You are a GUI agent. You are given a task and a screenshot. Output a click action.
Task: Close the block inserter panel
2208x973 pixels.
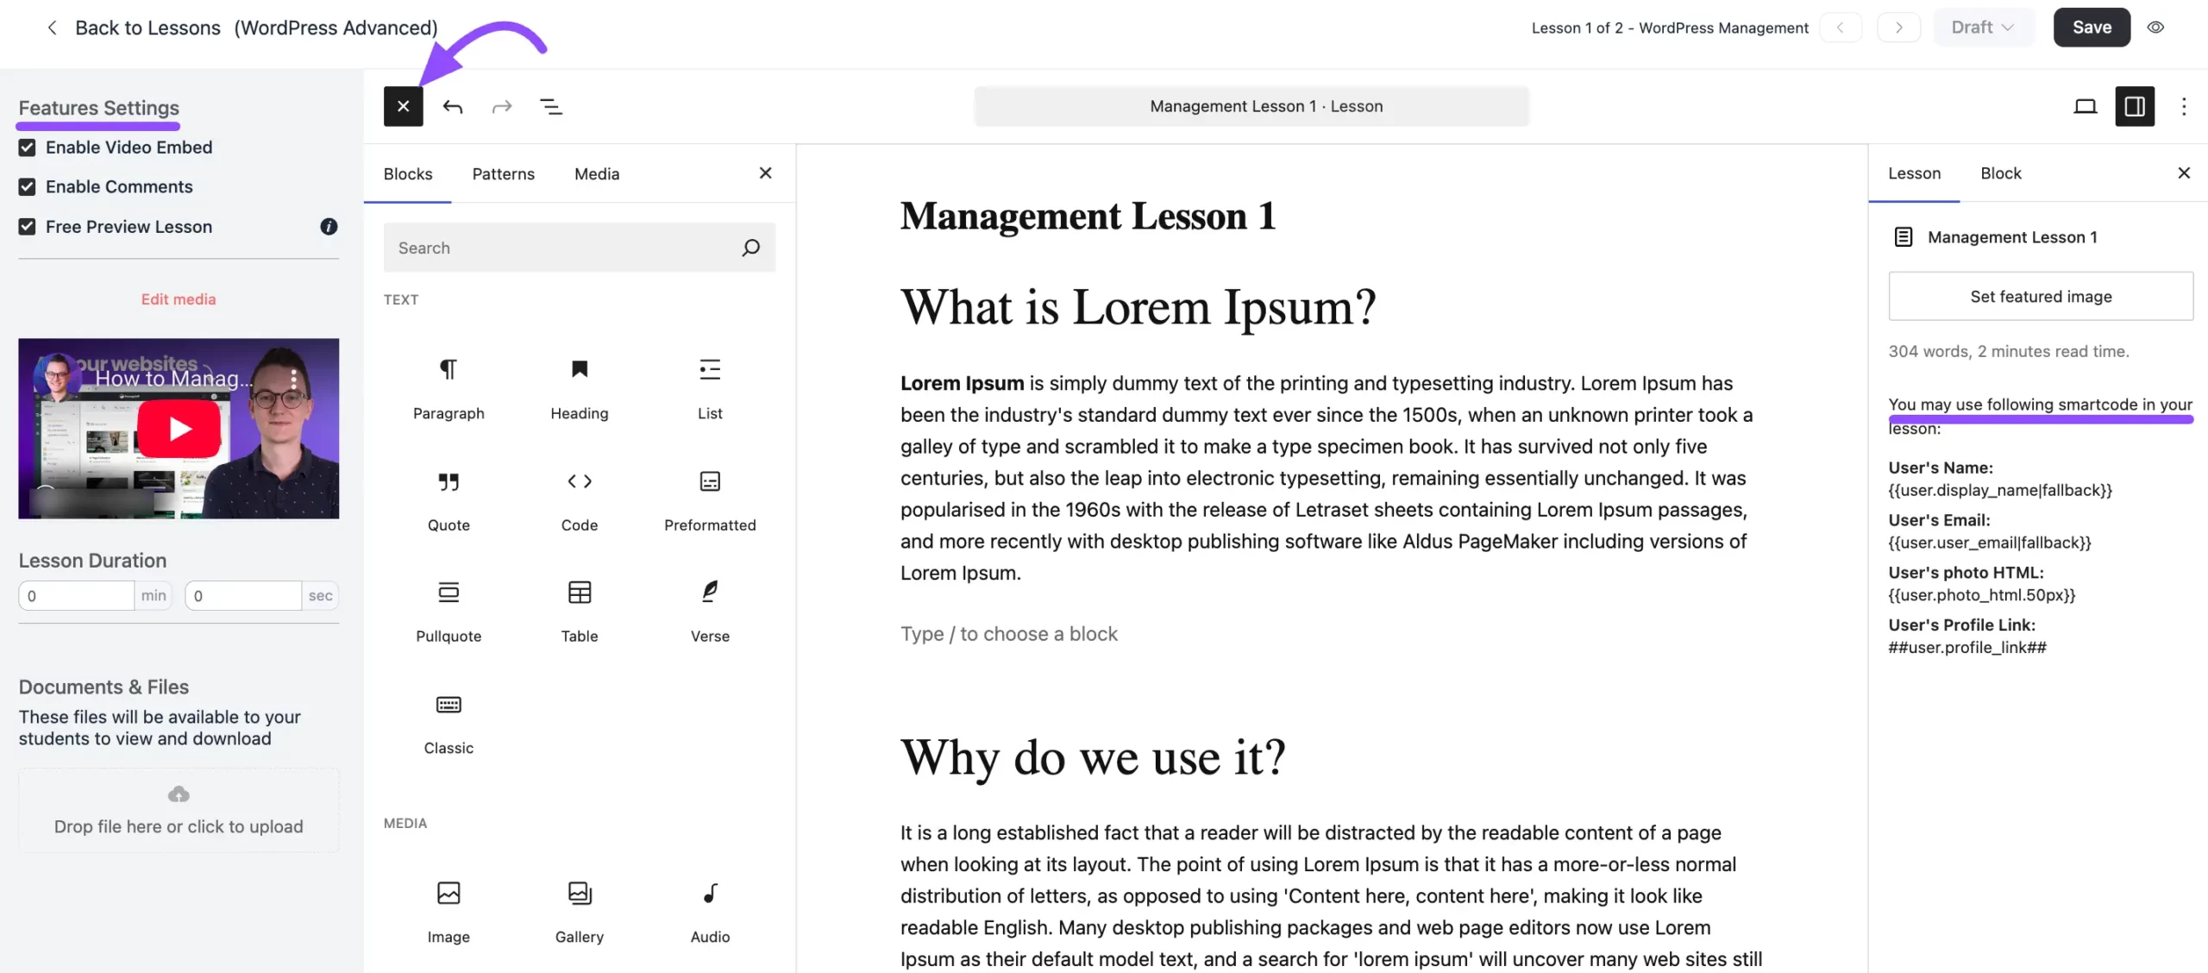pyautogui.click(x=765, y=173)
